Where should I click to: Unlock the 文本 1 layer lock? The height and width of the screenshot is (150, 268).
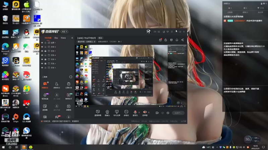[46, 51]
